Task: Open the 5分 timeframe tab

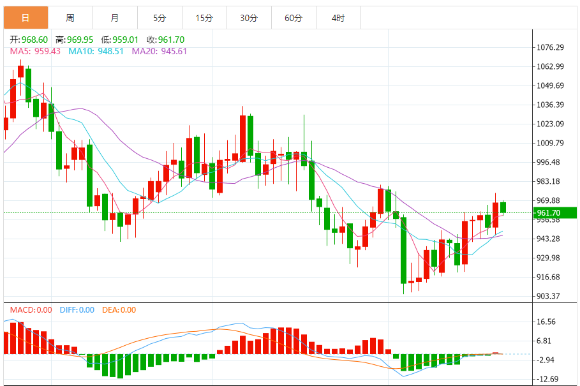Action: click(160, 18)
